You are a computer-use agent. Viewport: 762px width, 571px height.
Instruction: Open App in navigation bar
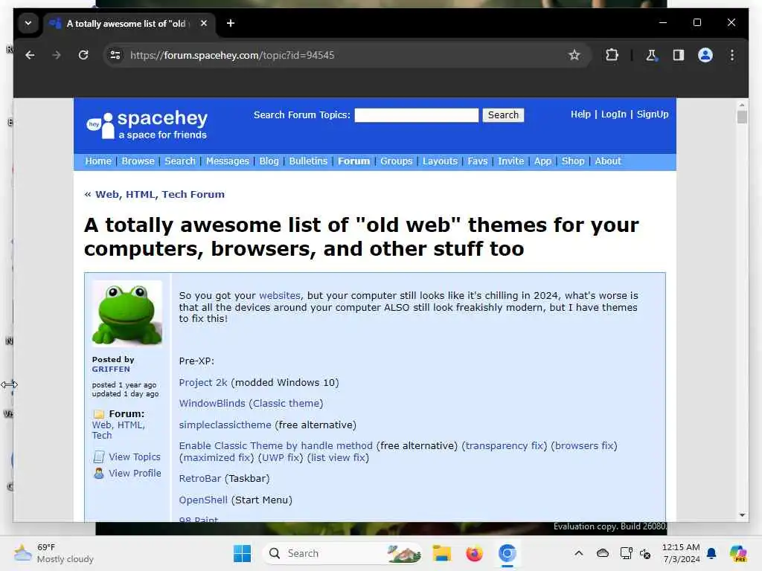pyautogui.click(x=542, y=161)
